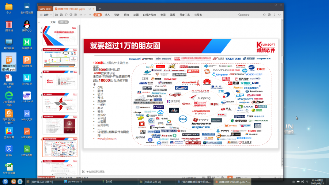The image size is (329, 185).
Task: Open 回收站 recycle bin desktop icon
Action: tap(9, 26)
